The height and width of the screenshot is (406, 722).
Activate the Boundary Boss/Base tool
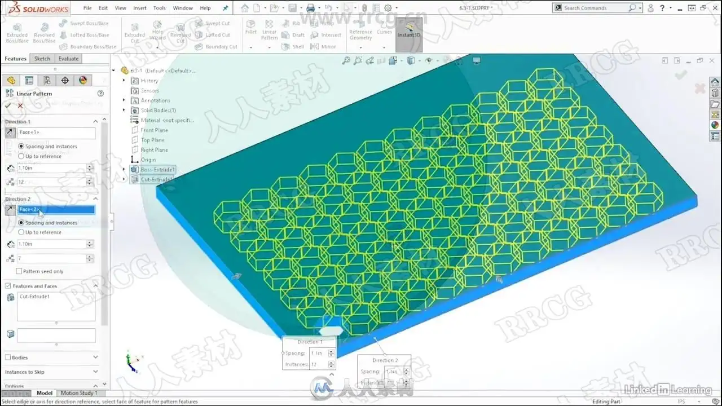[88, 47]
